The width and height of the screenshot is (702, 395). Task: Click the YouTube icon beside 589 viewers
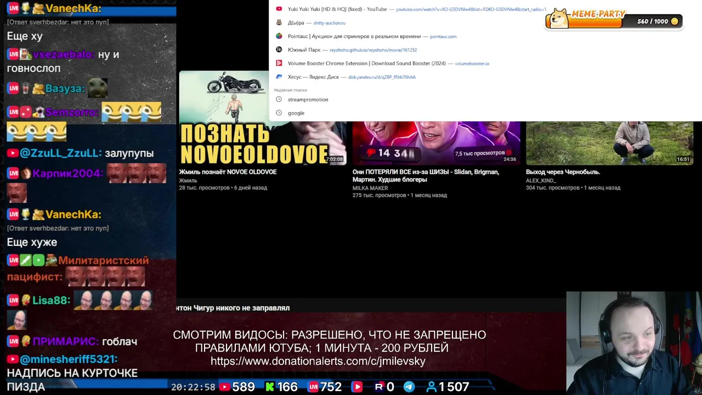click(224, 387)
